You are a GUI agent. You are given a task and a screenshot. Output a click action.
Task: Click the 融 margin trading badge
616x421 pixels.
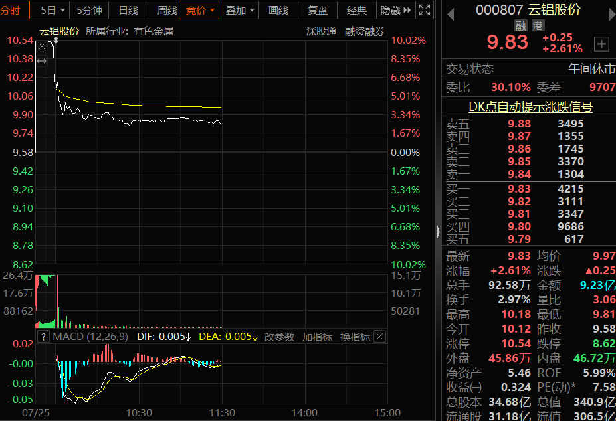(522, 25)
